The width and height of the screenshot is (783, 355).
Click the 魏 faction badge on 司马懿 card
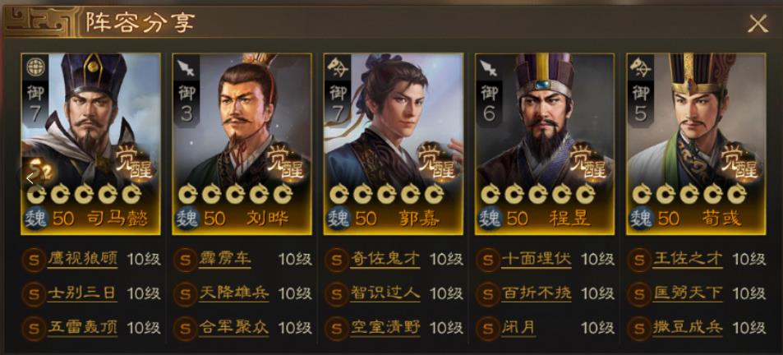tap(36, 219)
